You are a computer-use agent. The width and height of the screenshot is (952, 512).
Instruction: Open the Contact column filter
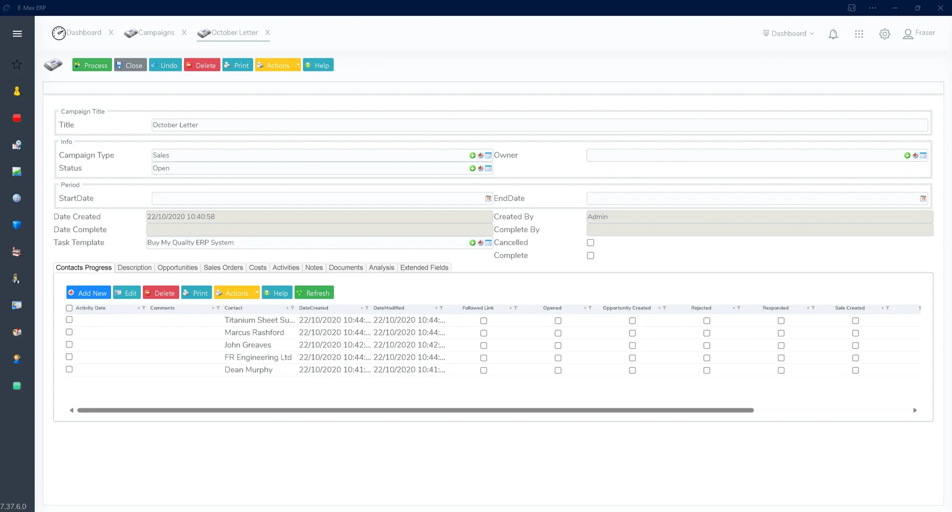pos(292,308)
